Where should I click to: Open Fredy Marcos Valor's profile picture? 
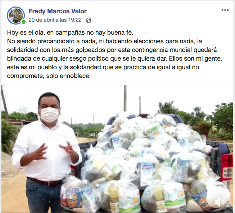click(x=16, y=16)
